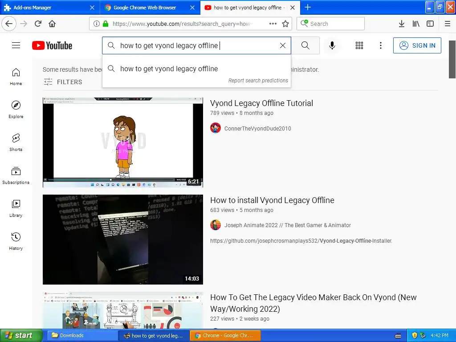This screenshot has height=342, width=456.
Task: Click the forward navigation arrow
Action: tap(24, 24)
